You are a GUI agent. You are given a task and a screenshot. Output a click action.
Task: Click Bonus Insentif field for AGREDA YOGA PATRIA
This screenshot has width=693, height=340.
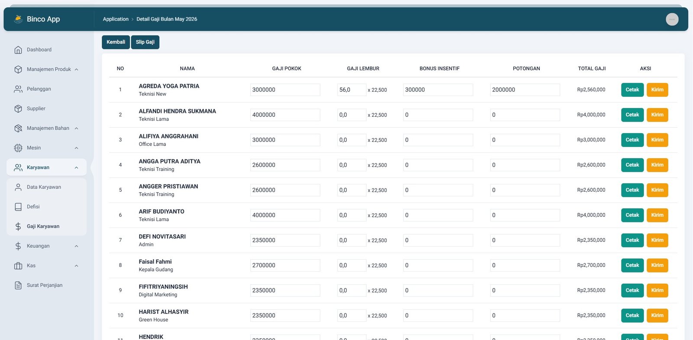click(x=438, y=90)
